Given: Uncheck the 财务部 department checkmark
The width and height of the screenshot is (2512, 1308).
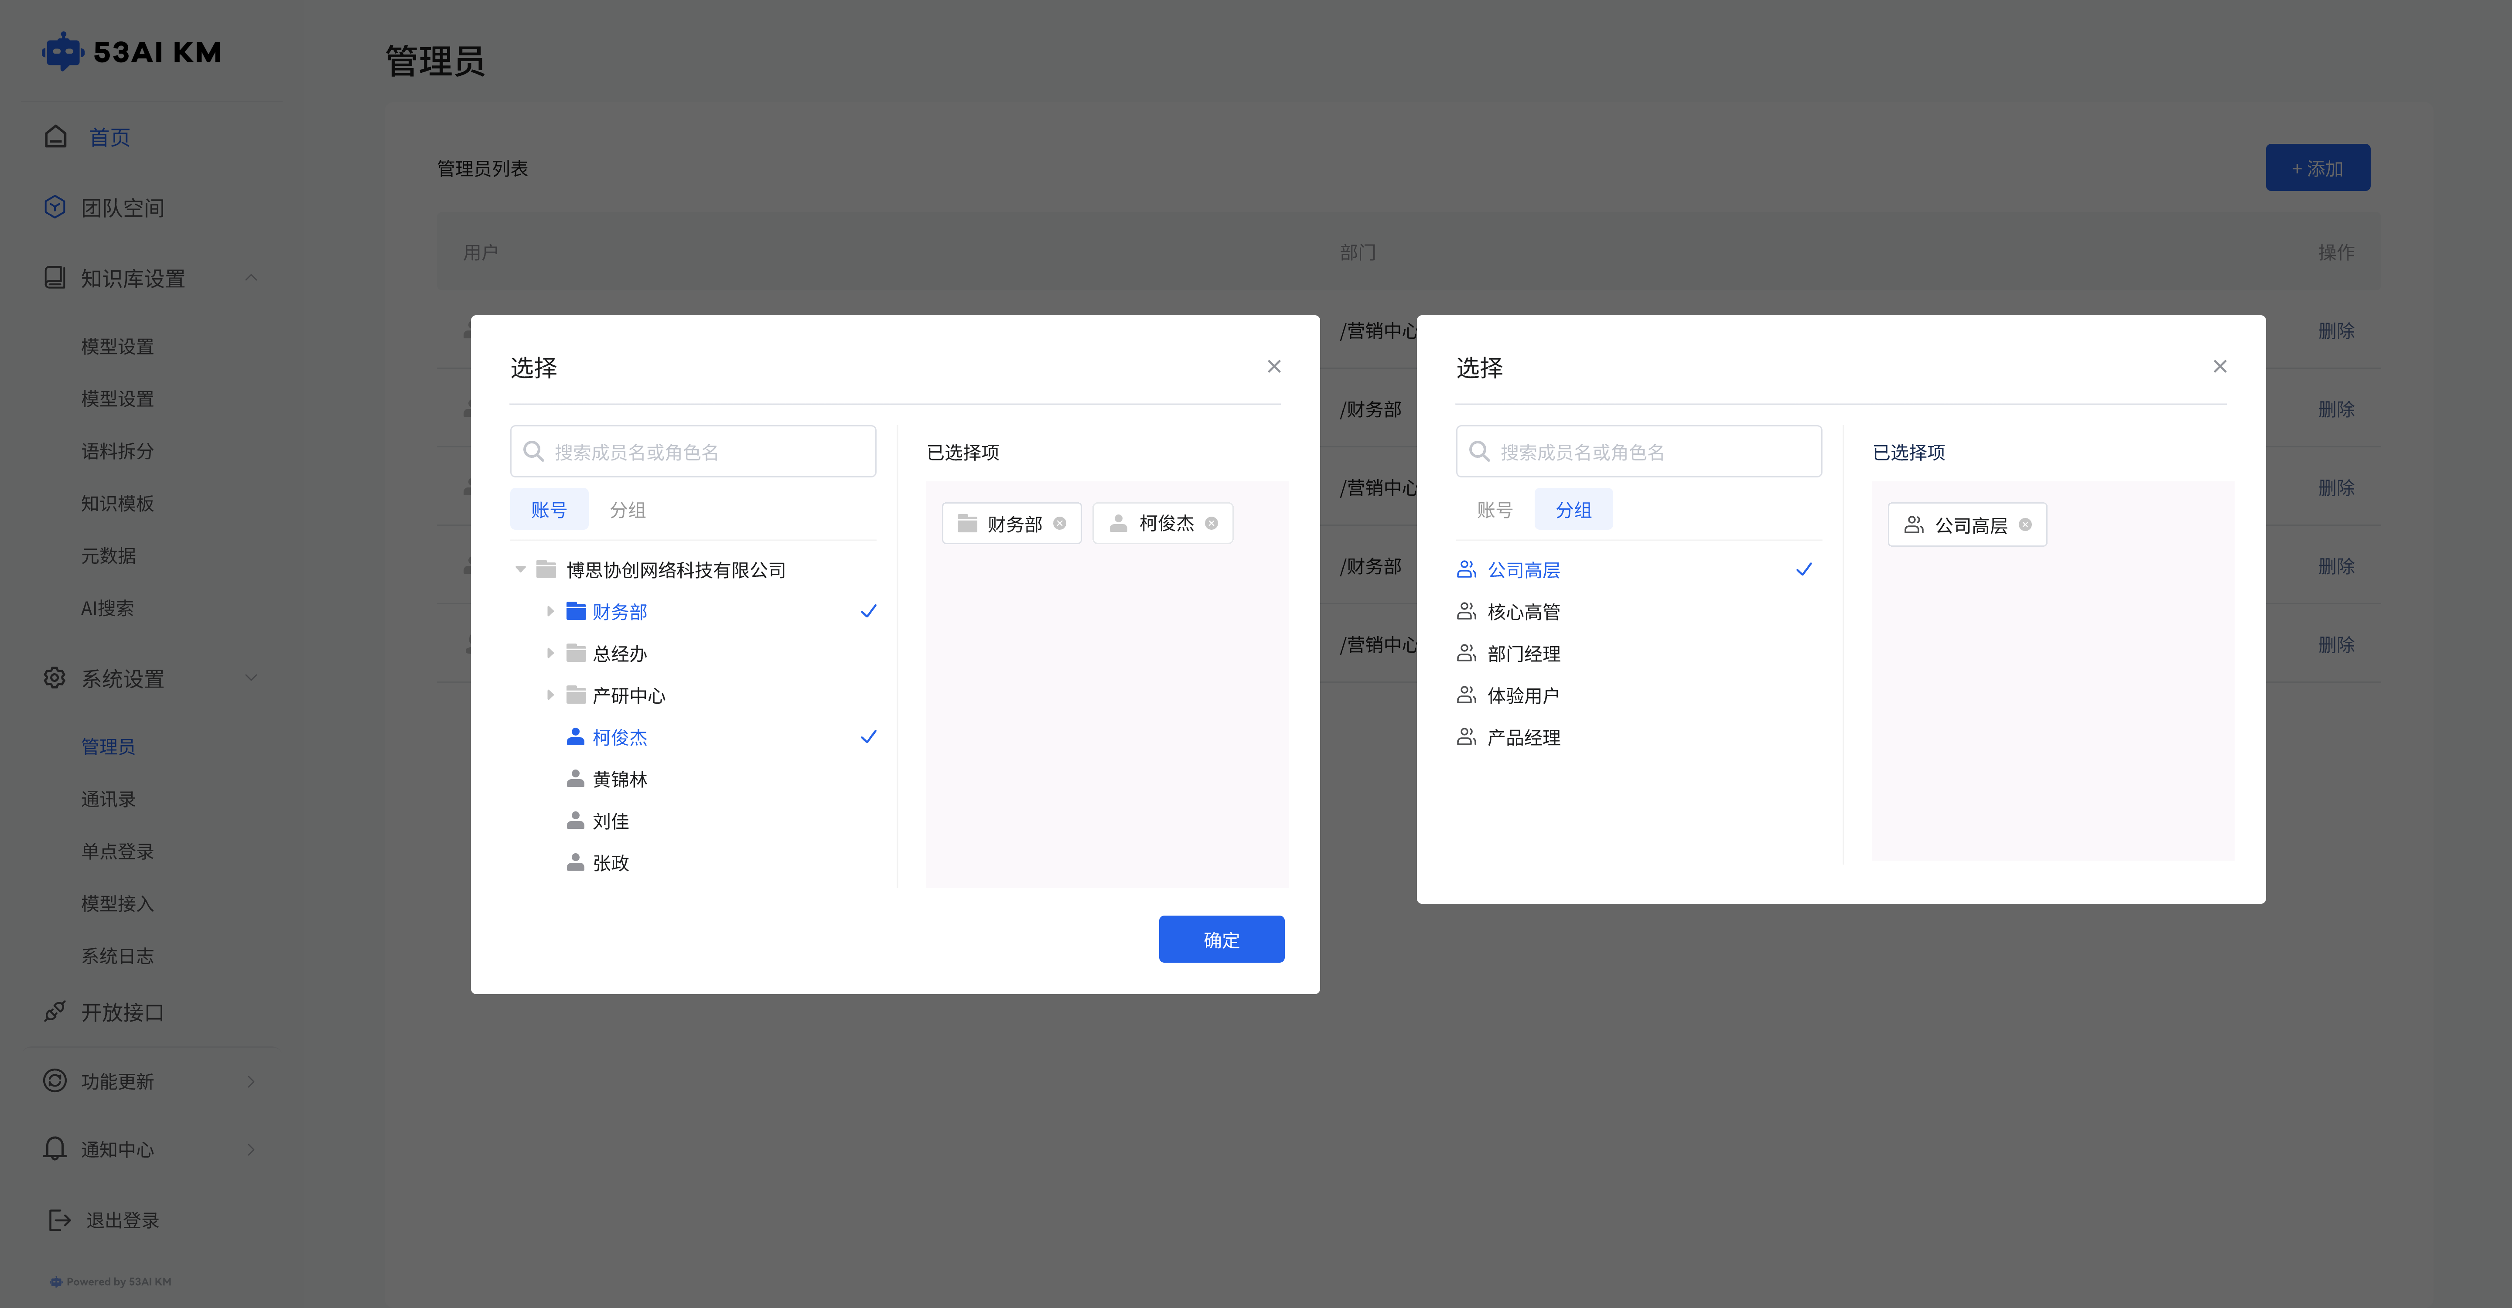Looking at the screenshot, I should 868,611.
